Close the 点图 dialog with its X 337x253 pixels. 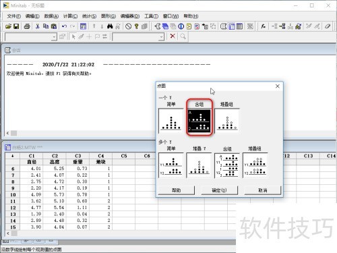click(x=278, y=86)
